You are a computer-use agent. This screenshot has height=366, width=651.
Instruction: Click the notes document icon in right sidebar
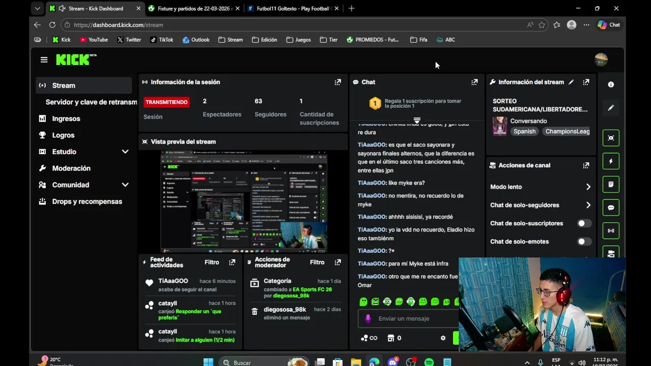[x=611, y=184]
